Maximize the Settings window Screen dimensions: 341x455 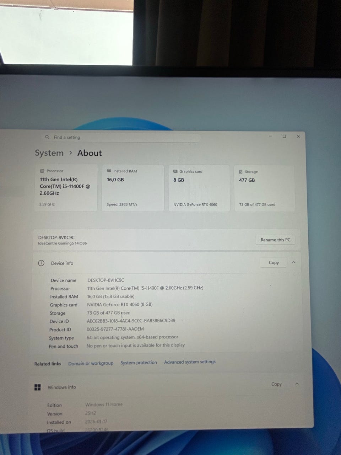click(284, 136)
